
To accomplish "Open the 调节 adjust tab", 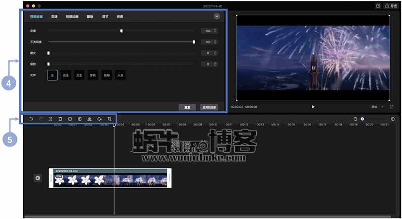I will click(x=105, y=17).
